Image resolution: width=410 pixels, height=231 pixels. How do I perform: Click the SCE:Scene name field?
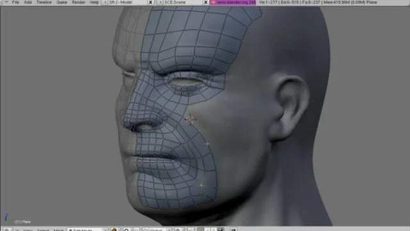pyautogui.click(x=183, y=2)
